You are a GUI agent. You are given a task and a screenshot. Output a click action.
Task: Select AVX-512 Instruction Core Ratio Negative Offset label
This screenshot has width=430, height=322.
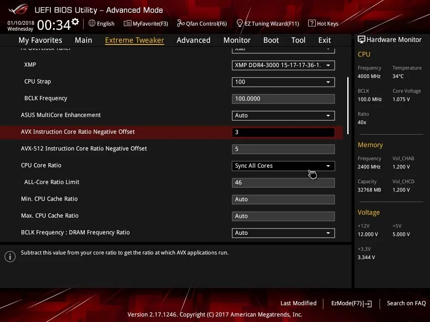point(84,148)
